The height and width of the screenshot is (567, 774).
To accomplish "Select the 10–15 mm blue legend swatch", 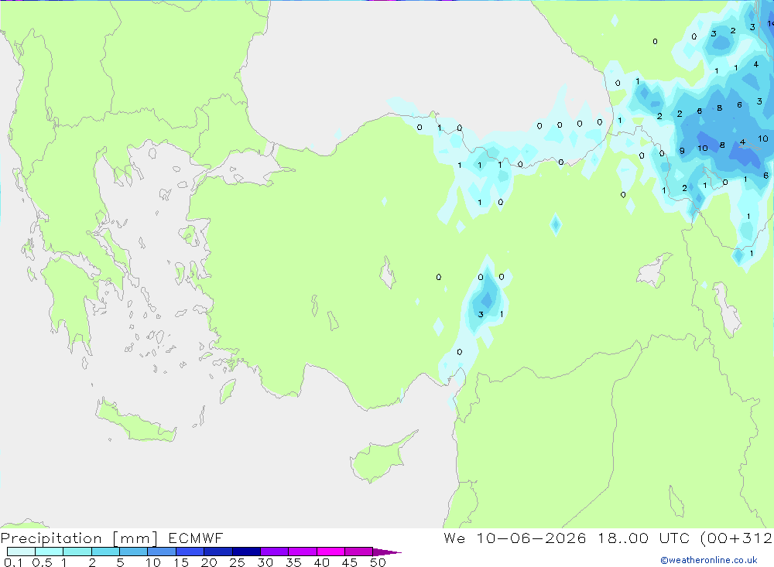I will tap(162, 552).
